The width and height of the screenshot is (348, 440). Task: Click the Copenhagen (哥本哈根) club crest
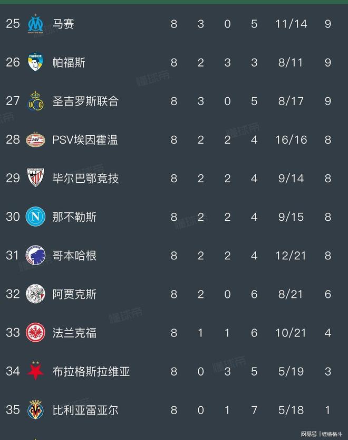tap(35, 256)
